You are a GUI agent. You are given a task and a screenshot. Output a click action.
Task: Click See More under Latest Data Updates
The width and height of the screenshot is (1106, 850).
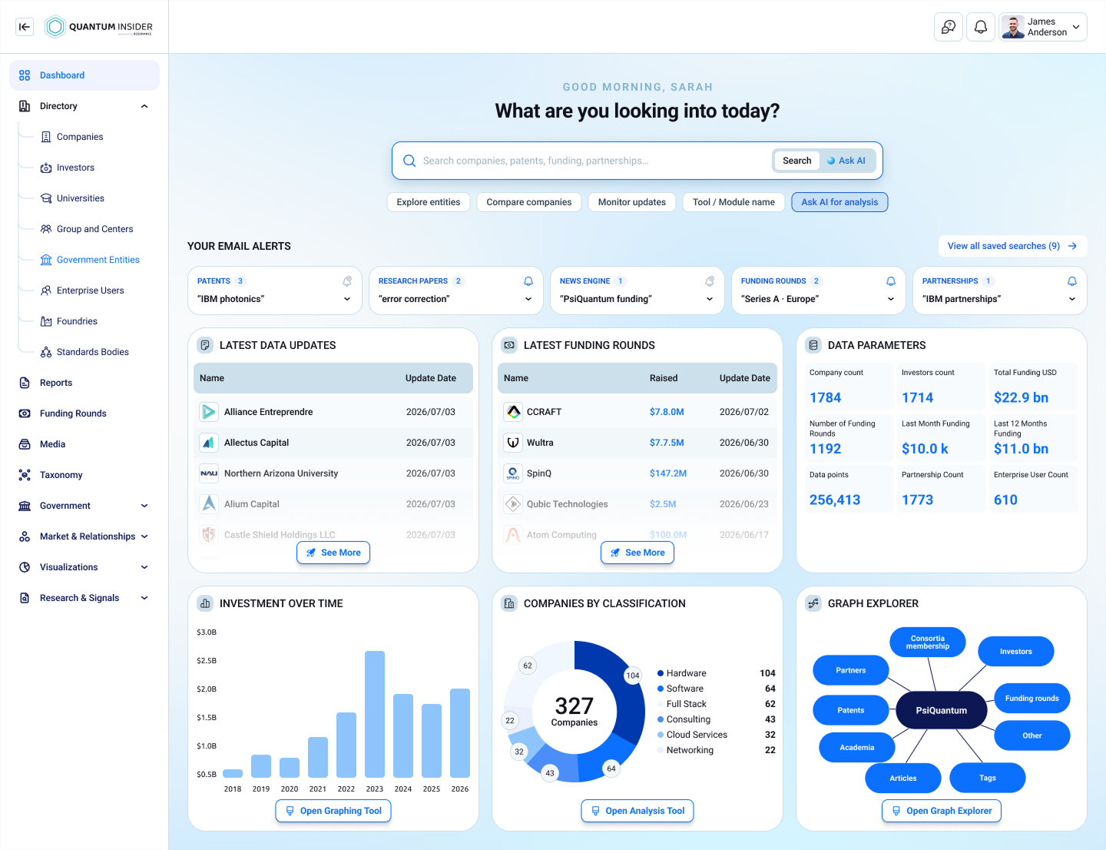333,553
